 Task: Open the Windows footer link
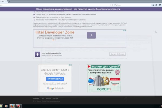[36, 99]
